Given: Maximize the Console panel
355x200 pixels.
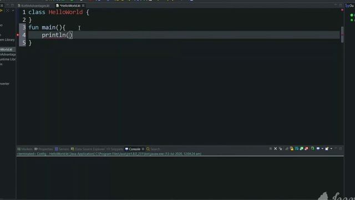Looking at the screenshot, I should pyautogui.click(x=341, y=148).
